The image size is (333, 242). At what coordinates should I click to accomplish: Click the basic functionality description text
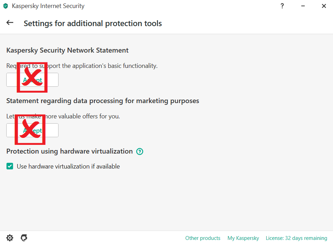coord(82,65)
